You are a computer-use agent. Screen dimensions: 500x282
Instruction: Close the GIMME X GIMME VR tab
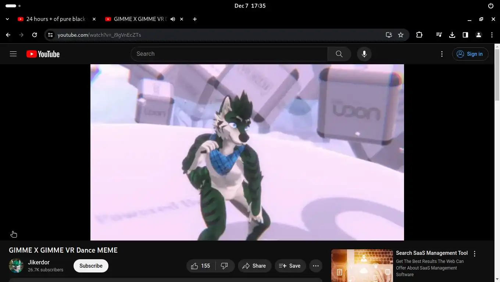click(x=182, y=19)
